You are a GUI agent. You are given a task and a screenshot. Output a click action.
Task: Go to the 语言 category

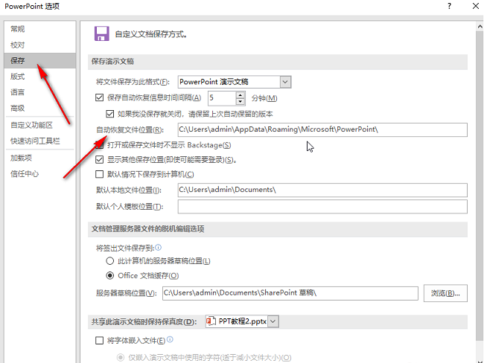tap(40, 92)
